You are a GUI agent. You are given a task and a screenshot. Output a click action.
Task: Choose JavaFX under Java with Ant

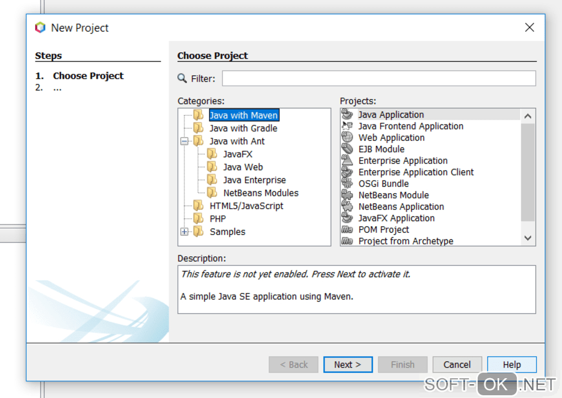click(237, 154)
